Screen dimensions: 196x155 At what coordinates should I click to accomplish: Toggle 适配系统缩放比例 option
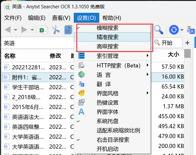112,130
